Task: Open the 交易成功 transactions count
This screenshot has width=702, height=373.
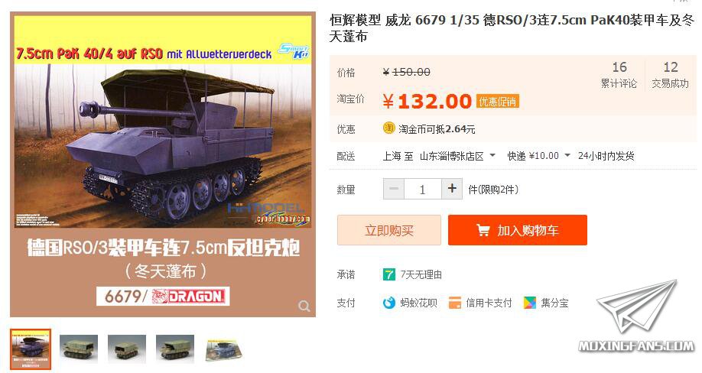Action: point(670,75)
